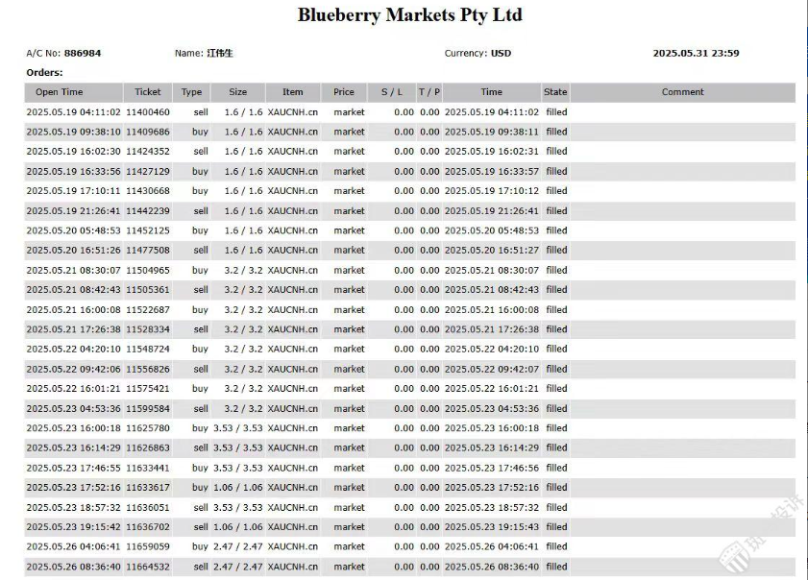Click open time 2025.05.20 16:51:26
Image resolution: width=808 pixels, height=580 pixels.
coord(74,251)
